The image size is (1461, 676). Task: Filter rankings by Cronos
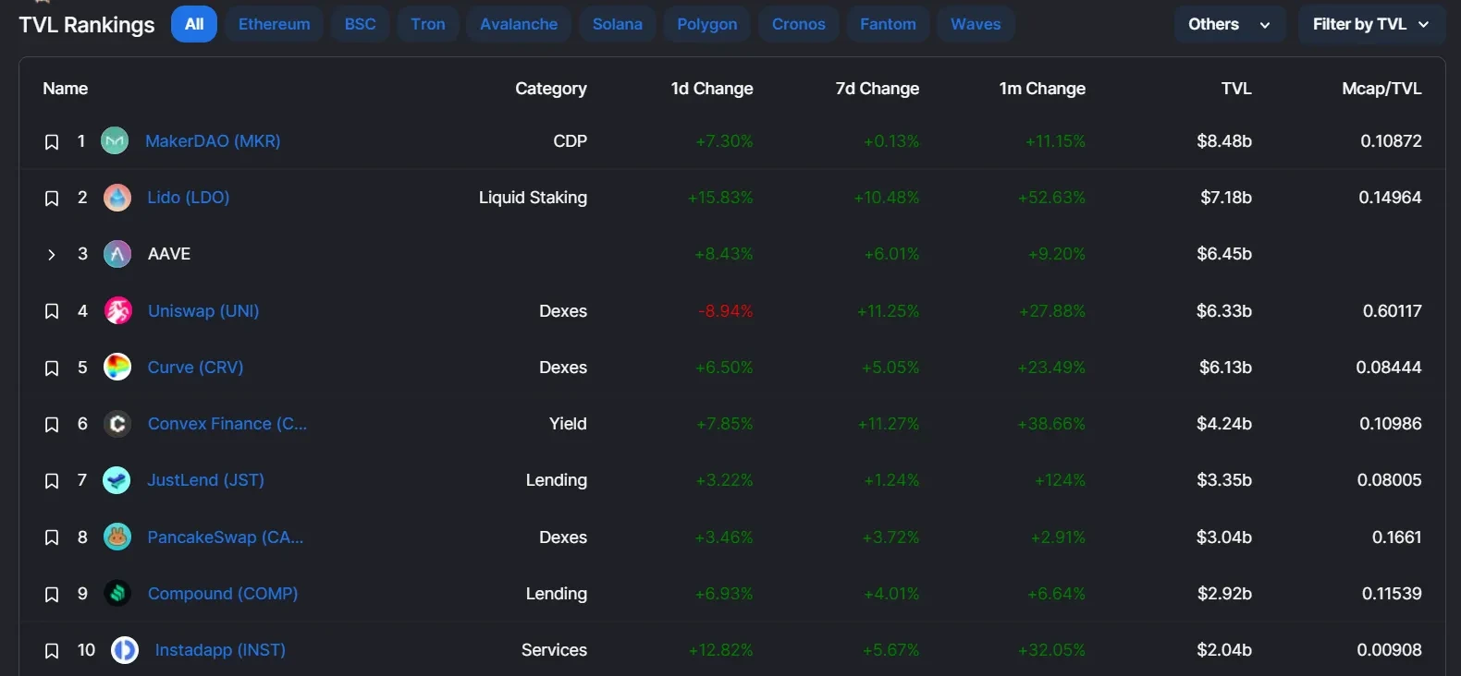[799, 24]
